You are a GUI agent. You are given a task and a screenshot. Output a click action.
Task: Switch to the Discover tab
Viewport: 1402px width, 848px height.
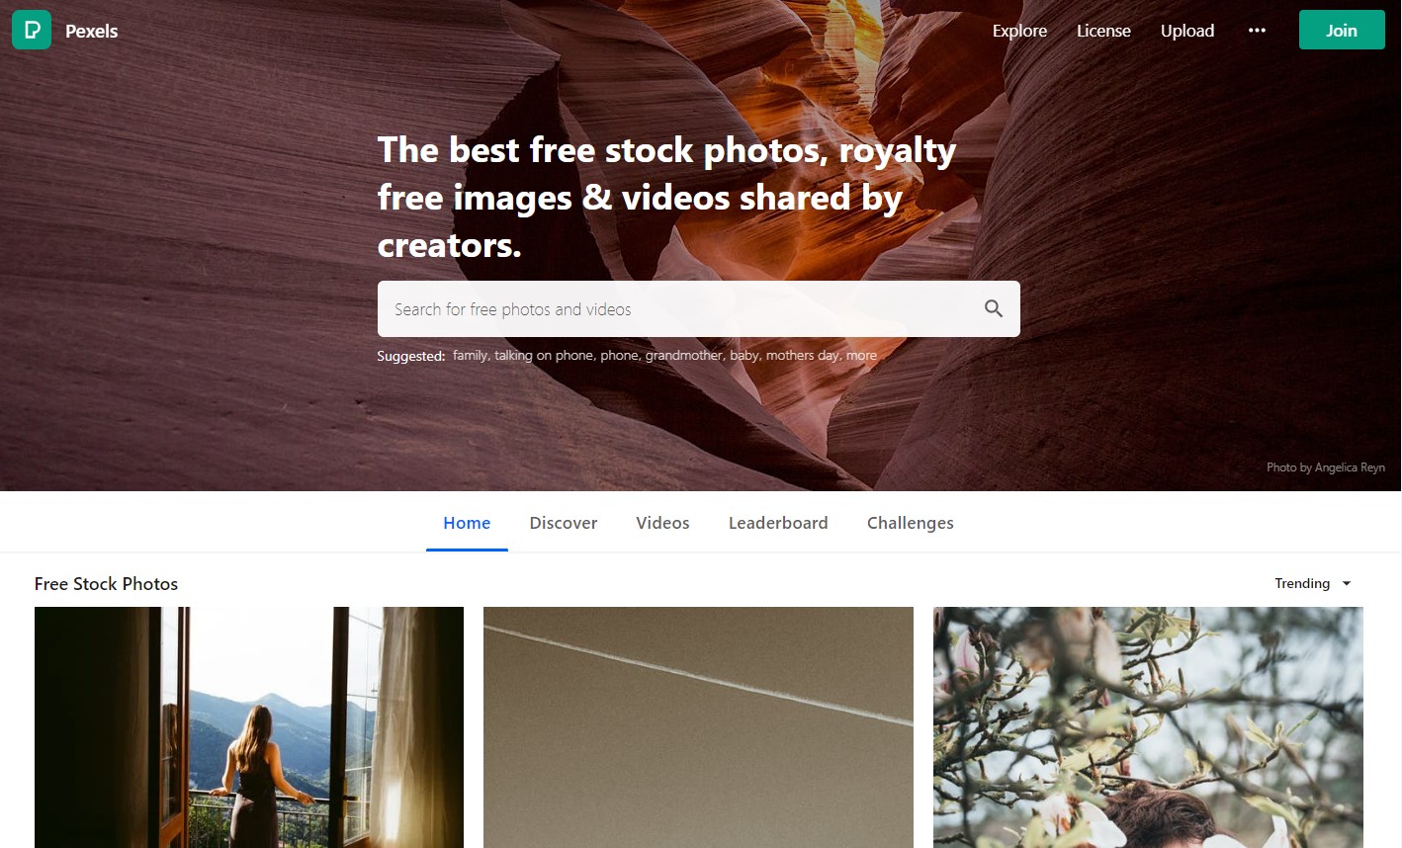(x=564, y=523)
